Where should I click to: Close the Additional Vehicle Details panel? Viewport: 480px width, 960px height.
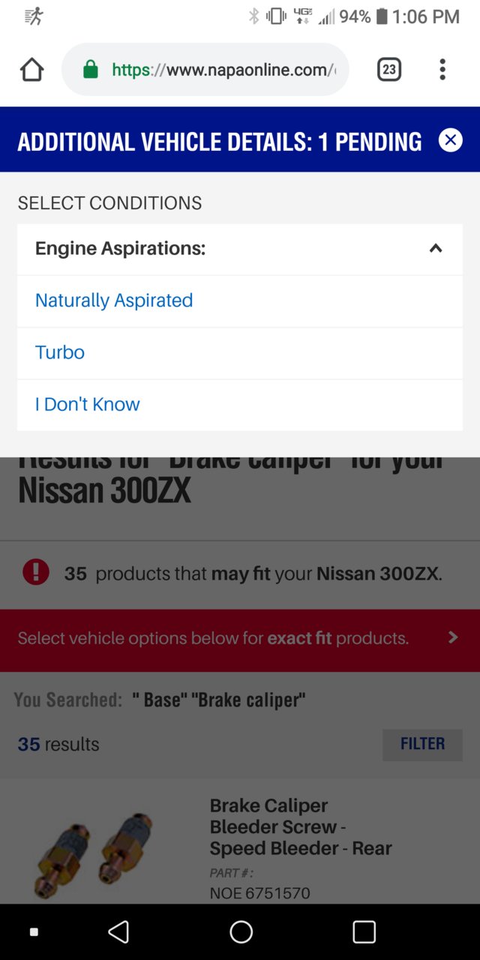[x=450, y=140]
